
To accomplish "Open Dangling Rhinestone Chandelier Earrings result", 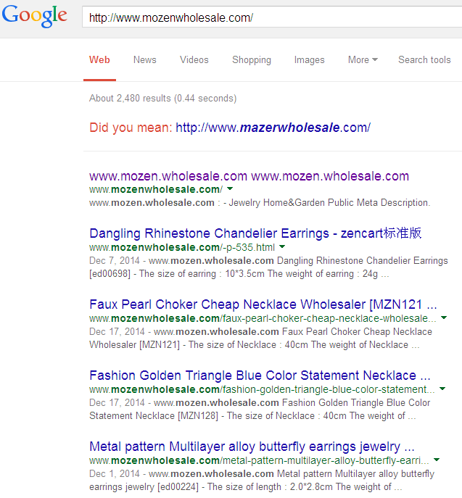I will (x=255, y=233).
